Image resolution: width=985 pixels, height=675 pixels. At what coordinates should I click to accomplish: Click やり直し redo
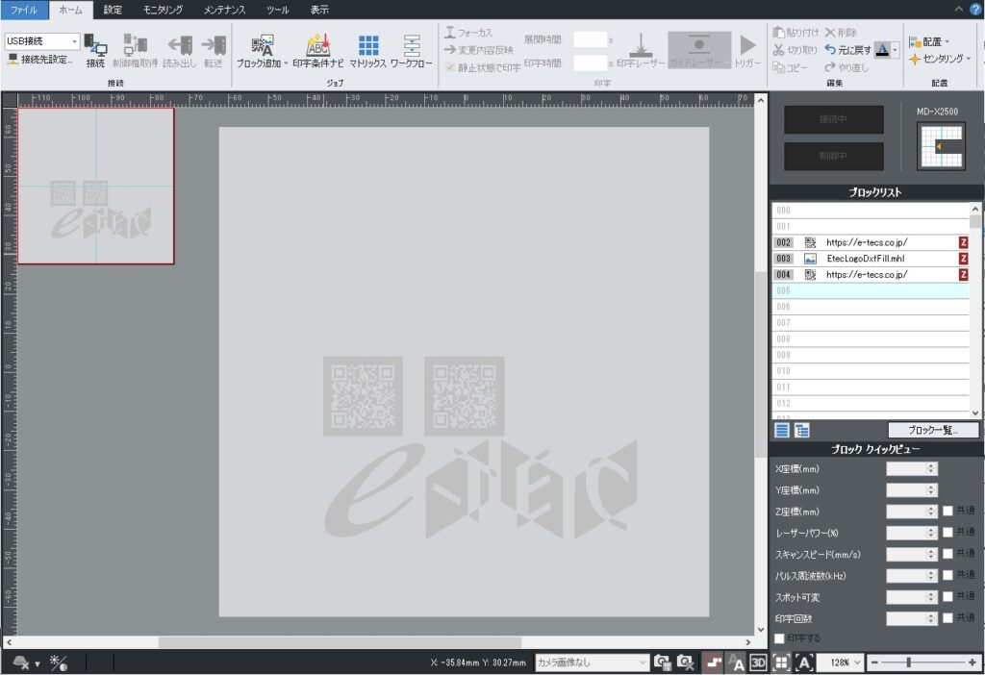pyautogui.click(x=846, y=67)
